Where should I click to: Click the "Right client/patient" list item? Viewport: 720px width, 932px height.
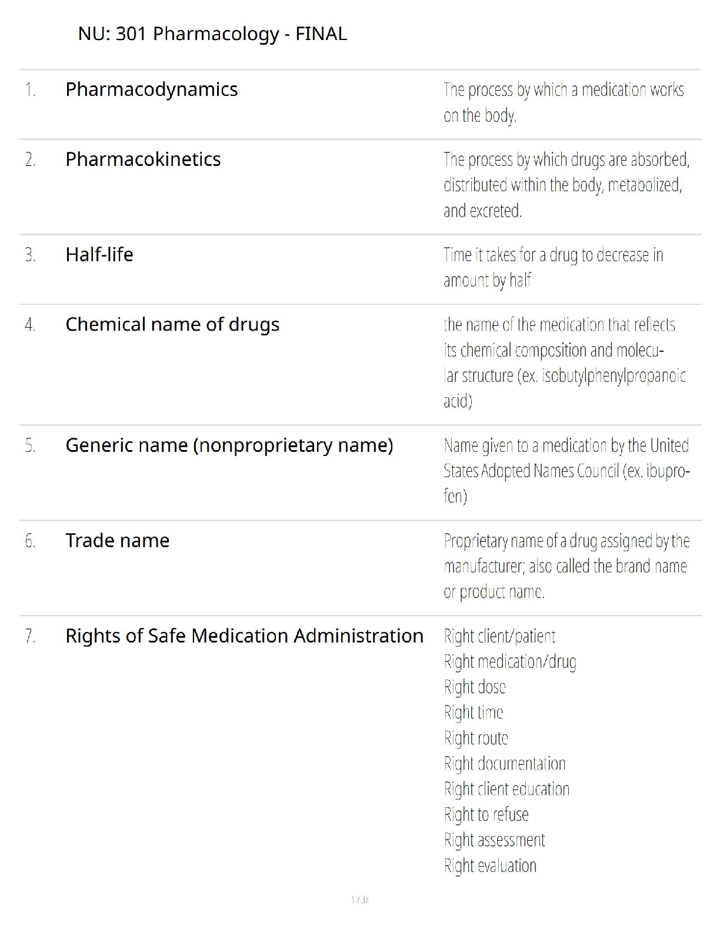click(499, 636)
